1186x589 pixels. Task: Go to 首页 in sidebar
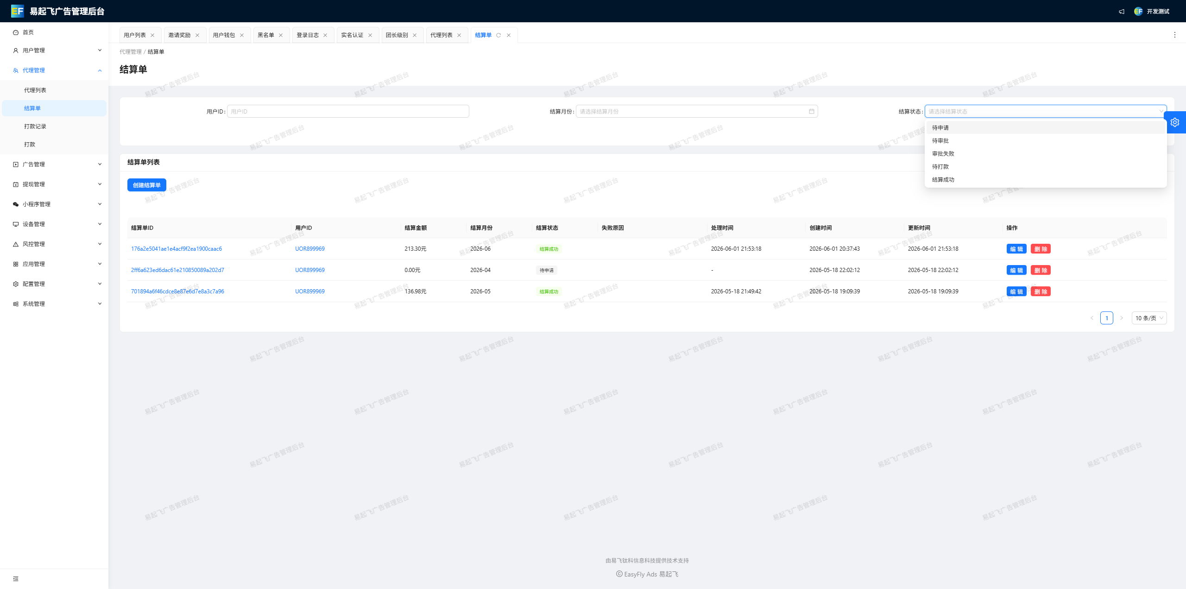coord(54,32)
